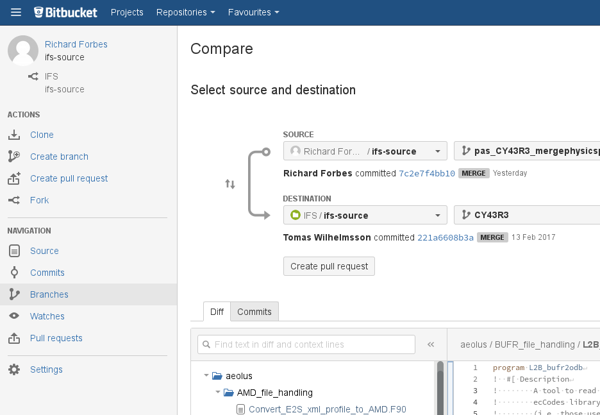600x415 pixels.
Task: Click the Branches navigation icon
Action: point(14,294)
